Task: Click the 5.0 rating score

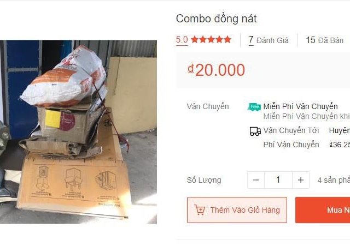Action: 182,40
